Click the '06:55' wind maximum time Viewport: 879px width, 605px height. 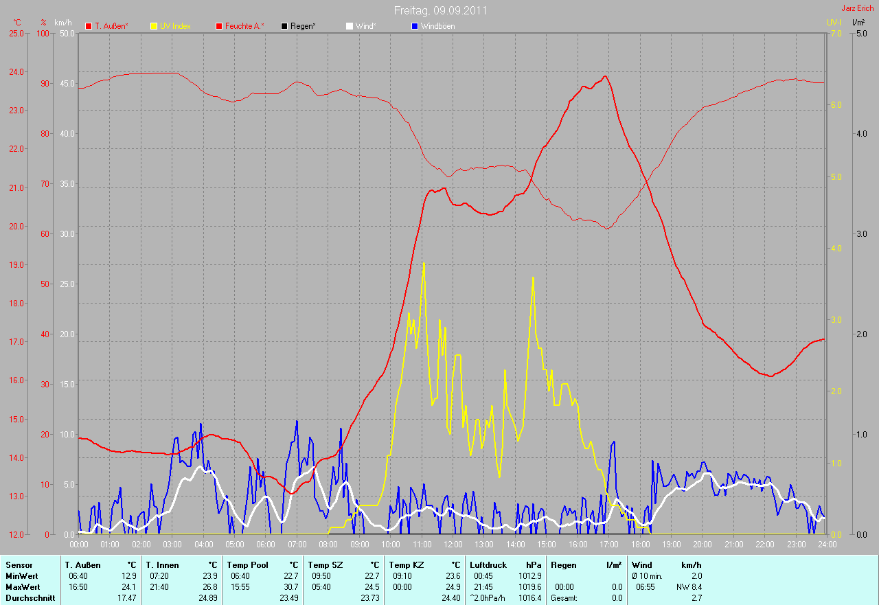tap(646, 587)
